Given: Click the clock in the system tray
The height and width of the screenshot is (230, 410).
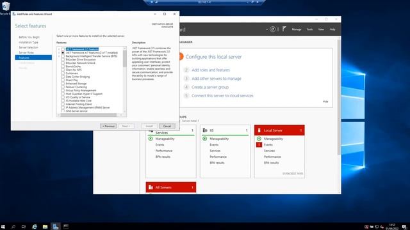Looking at the screenshot, I should tap(391, 227).
